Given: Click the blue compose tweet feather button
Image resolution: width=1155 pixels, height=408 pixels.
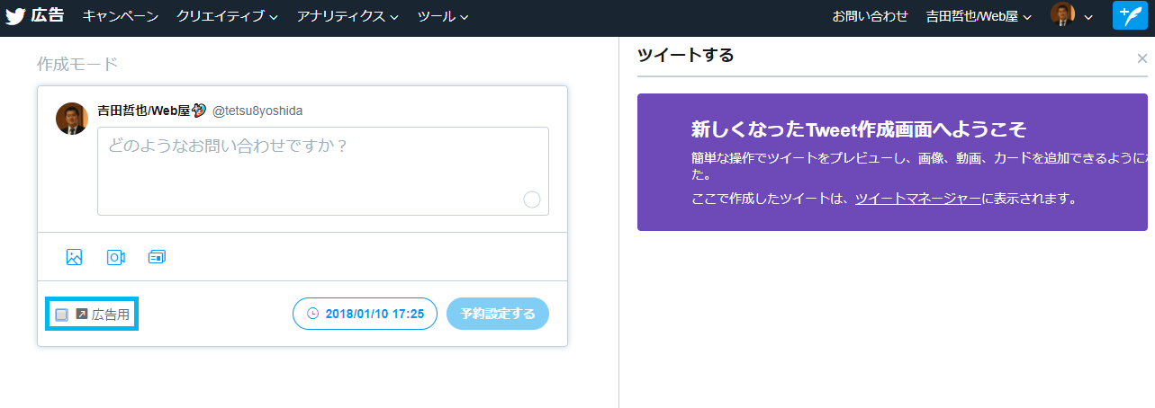Looking at the screenshot, I should pos(1129,16).
